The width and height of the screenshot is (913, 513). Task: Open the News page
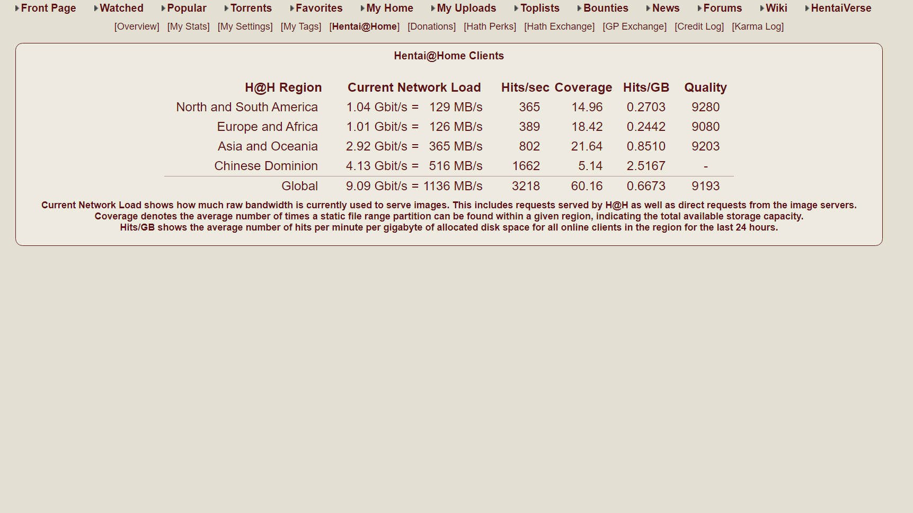666,8
